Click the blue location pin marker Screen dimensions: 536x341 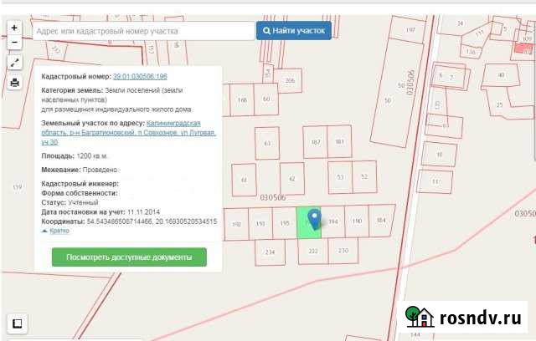314,219
